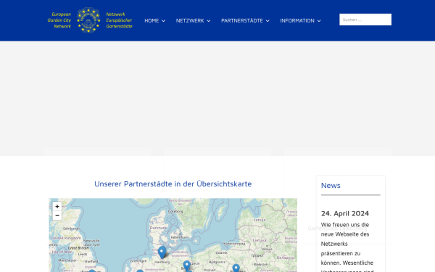435x272 pixels.
Task: Expand the chevron next to NETZWERK
Action: pos(209,21)
